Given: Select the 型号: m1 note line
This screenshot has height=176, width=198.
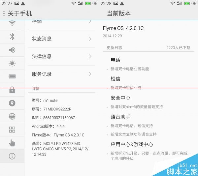Looking at the screenshot, I should point(45,101).
